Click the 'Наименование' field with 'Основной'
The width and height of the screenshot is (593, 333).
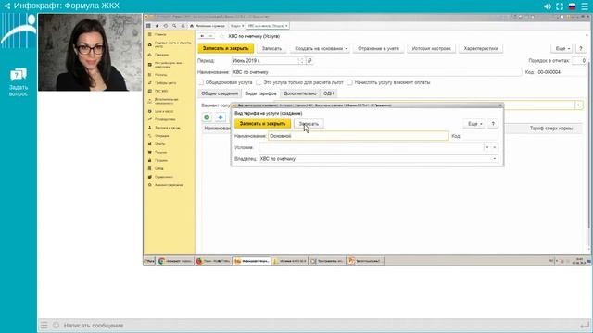pos(359,136)
